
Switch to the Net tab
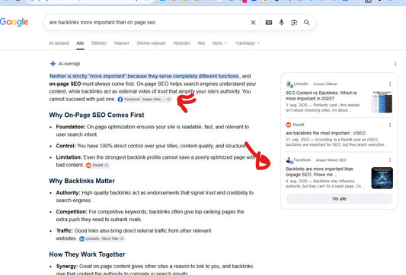pyautogui.click(x=201, y=43)
